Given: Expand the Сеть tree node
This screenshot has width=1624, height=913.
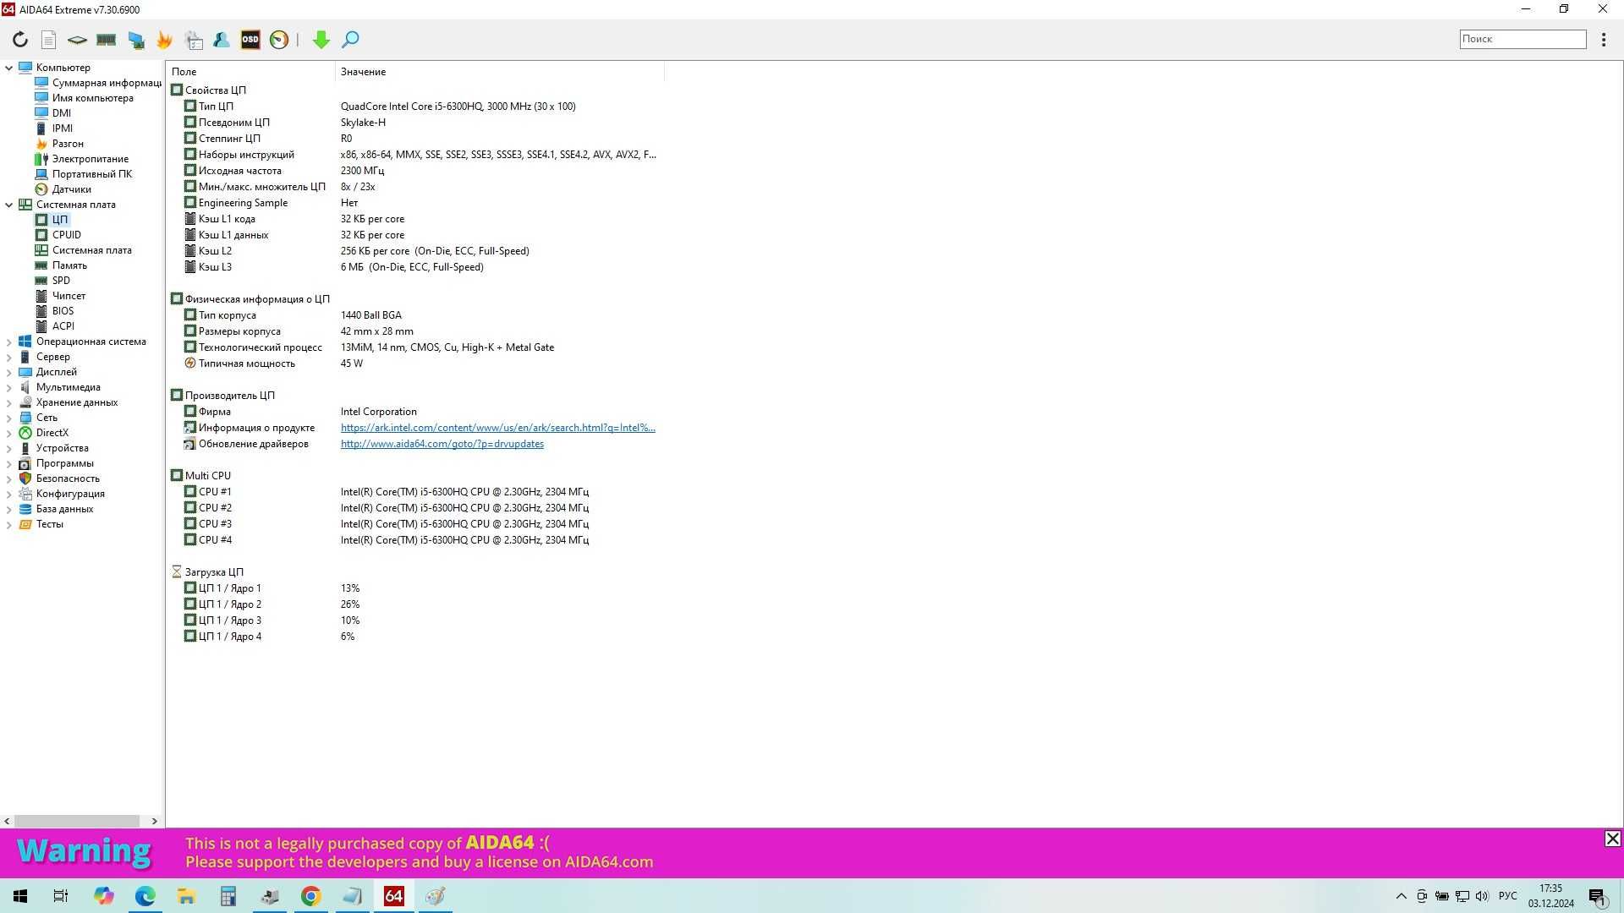Looking at the screenshot, I should coord(8,418).
